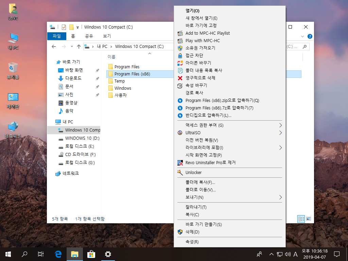Screen dimensions: 348x261
Task: Expand the ribbon chevron
Action: (x=302, y=36)
